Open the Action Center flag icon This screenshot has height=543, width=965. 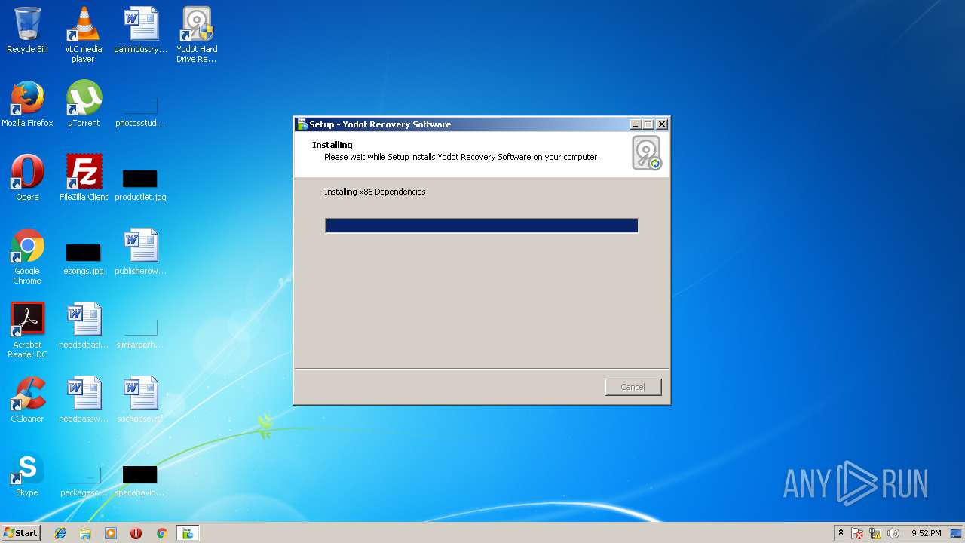(x=857, y=533)
